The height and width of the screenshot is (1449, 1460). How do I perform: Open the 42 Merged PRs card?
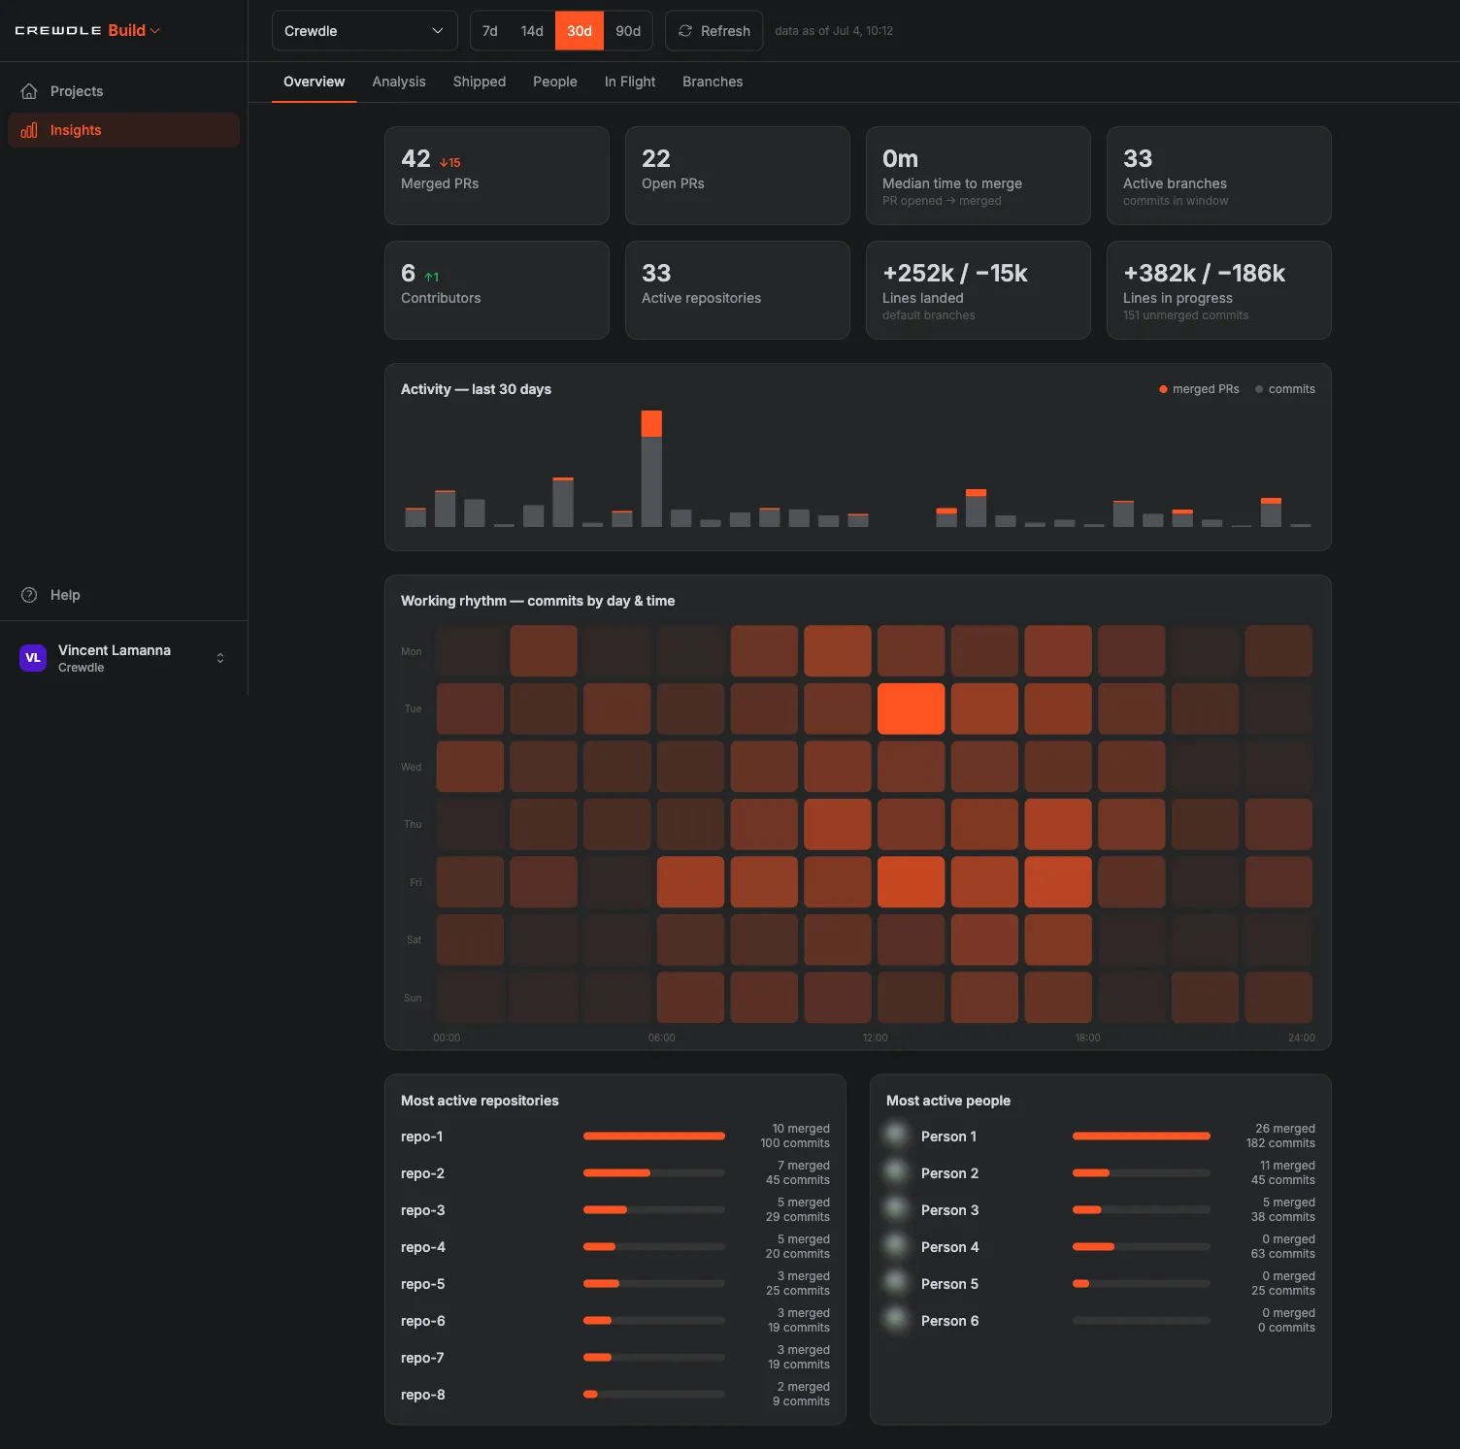pyautogui.click(x=497, y=176)
